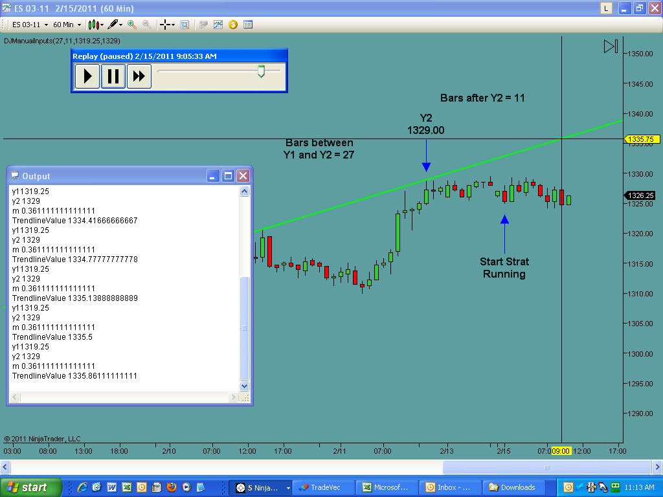Click the greyed-out strategies icon in toolbar
The height and width of the screenshot is (497, 663).
pos(203,25)
